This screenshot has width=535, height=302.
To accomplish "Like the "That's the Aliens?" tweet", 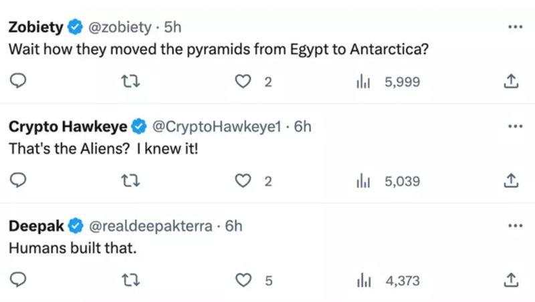I will pyautogui.click(x=243, y=181).
